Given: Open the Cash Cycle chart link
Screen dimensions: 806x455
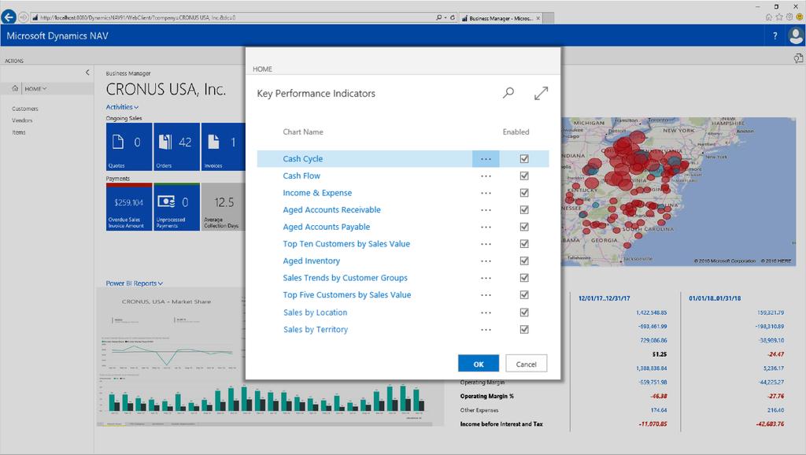Looking at the screenshot, I should click(303, 159).
